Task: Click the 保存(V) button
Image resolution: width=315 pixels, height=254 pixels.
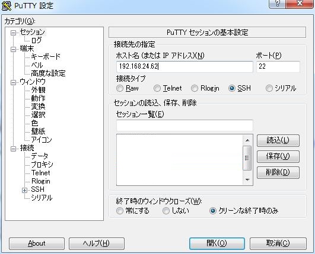Action: pyautogui.click(x=278, y=156)
